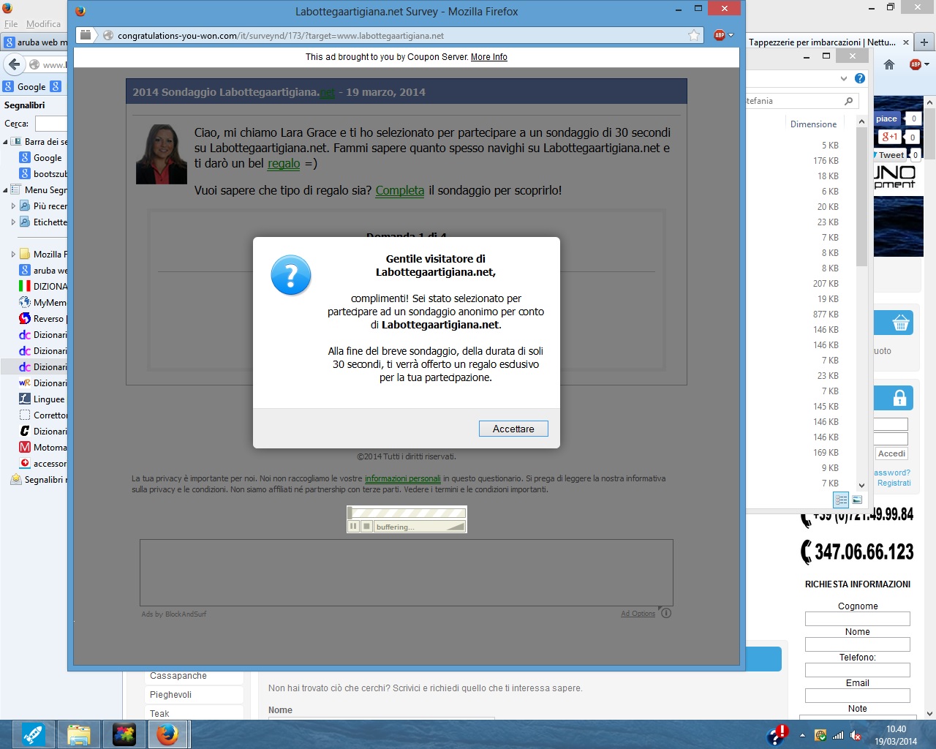Click the site identity icon left of the survey URL

point(108,35)
